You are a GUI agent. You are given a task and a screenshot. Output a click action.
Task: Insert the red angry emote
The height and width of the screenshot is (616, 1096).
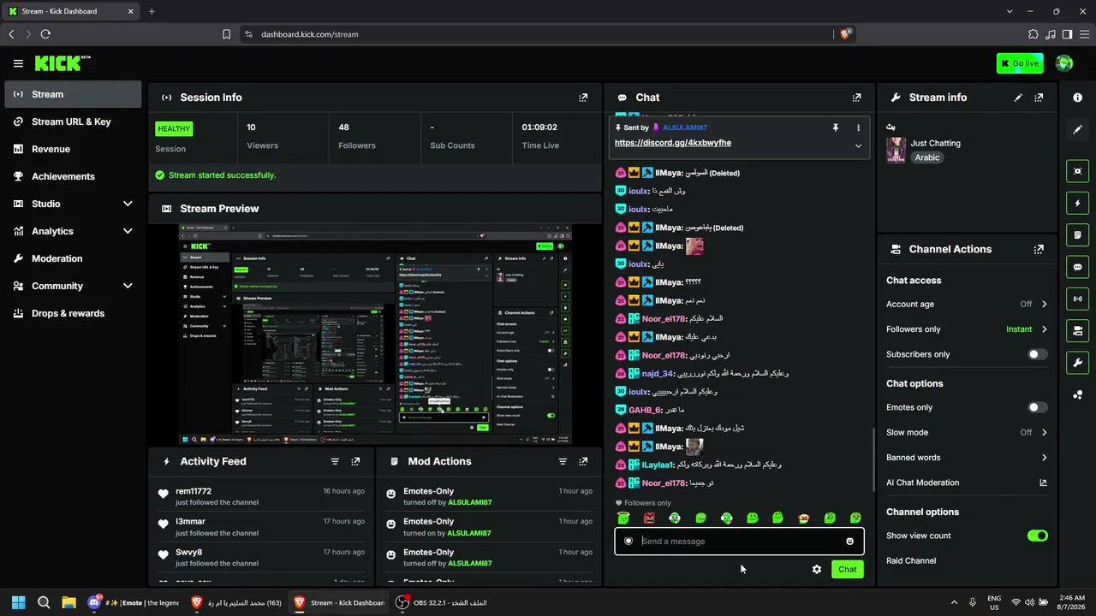pyautogui.click(x=649, y=518)
